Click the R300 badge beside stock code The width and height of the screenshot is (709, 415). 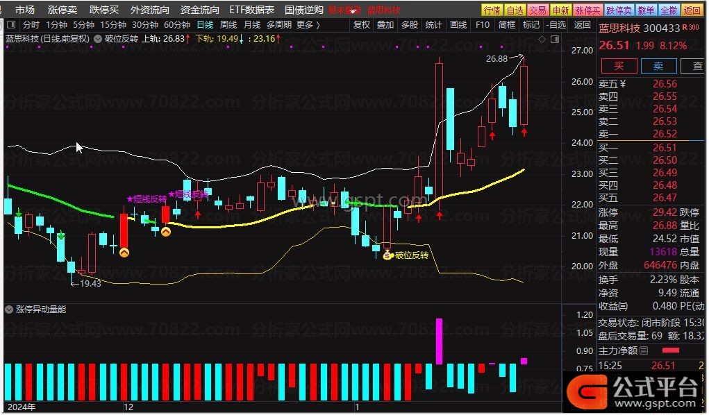[x=690, y=27]
